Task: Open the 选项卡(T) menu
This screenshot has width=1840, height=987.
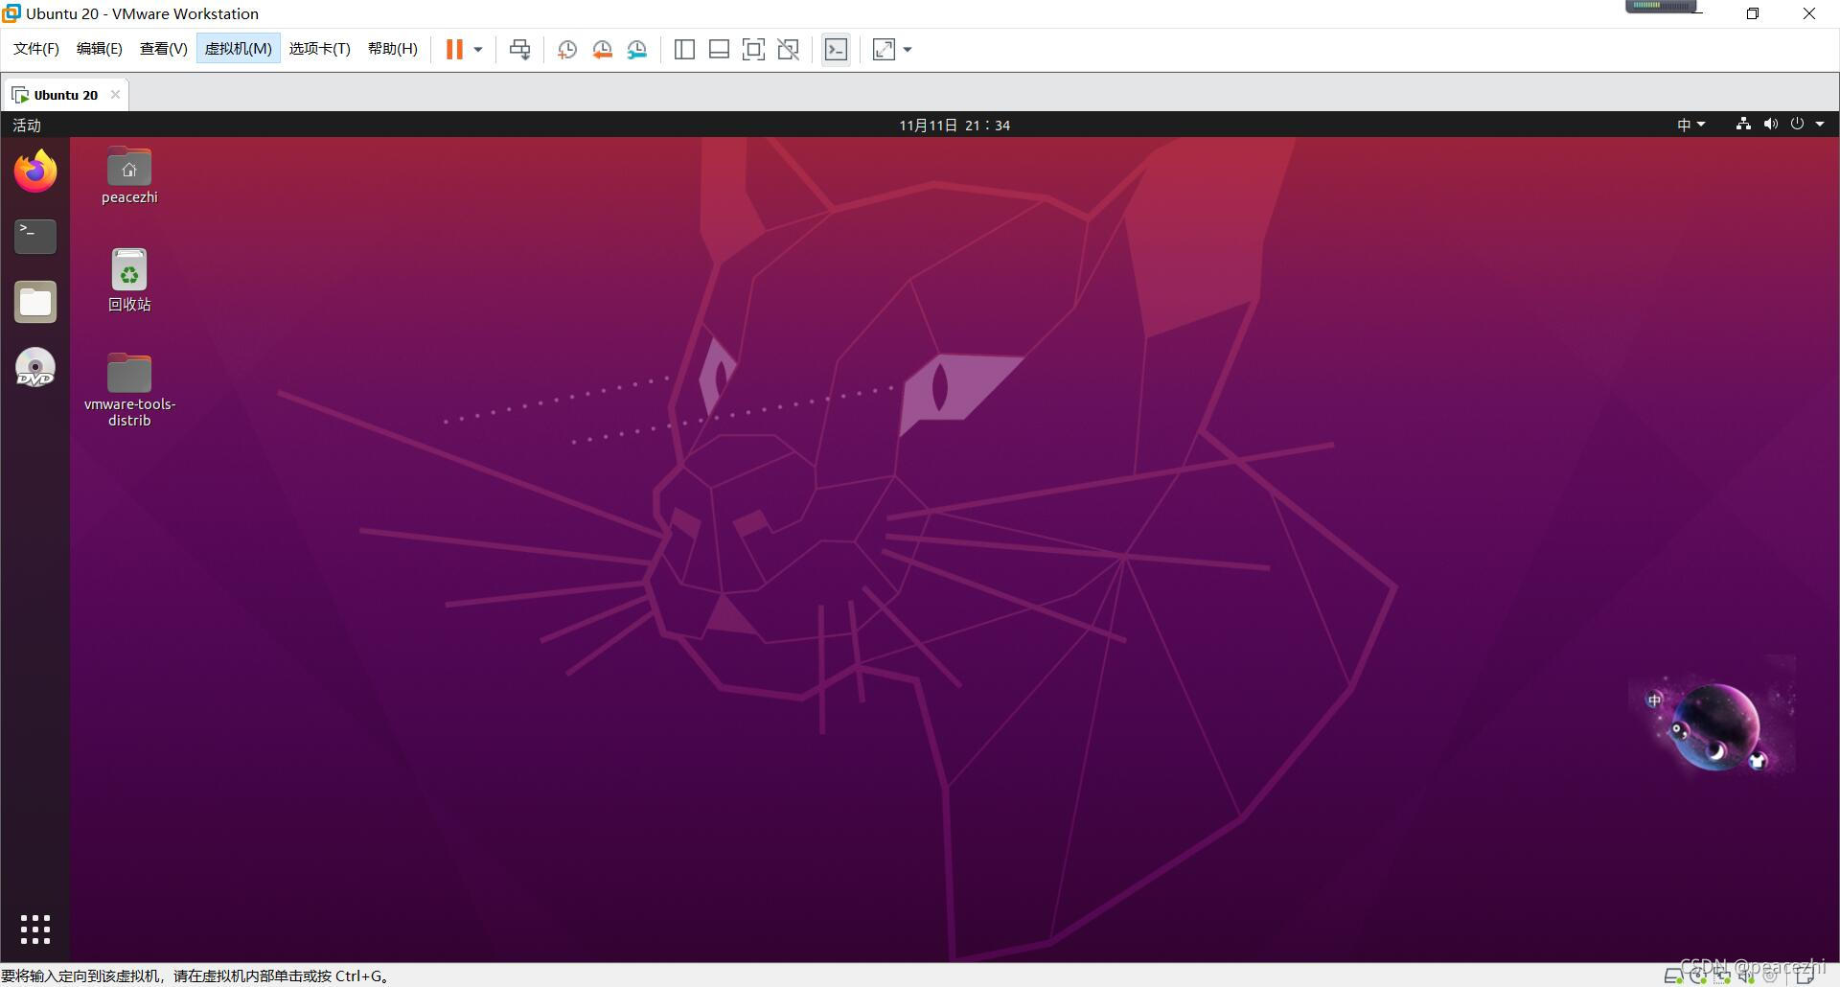Action: pyautogui.click(x=320, y=49)
